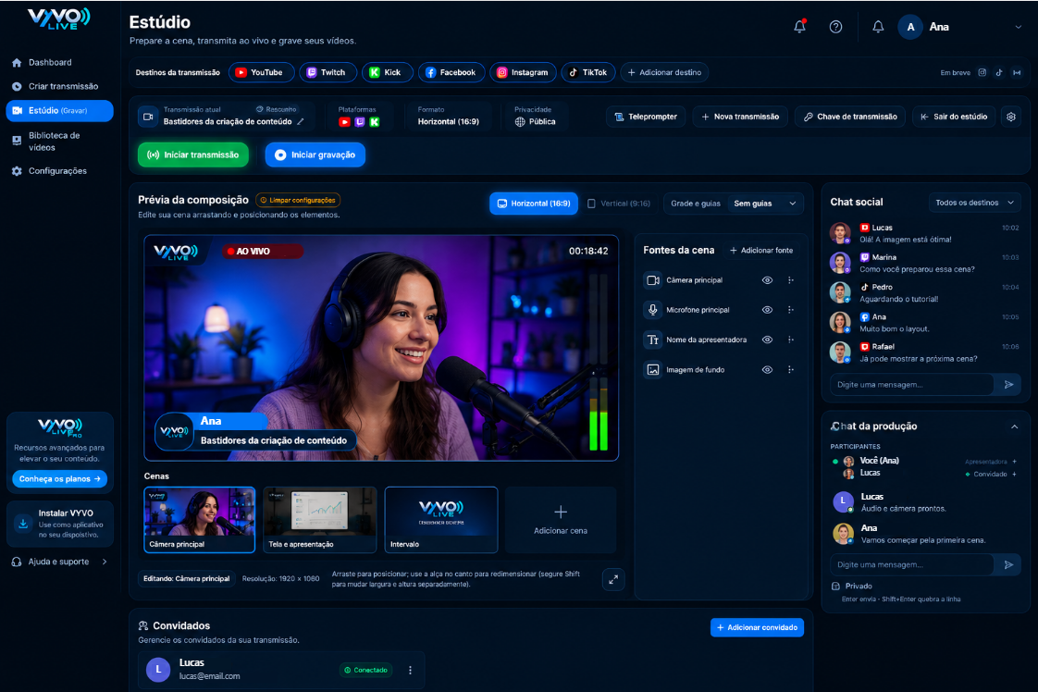Click Iniciar transmissão

coord(193,154)
